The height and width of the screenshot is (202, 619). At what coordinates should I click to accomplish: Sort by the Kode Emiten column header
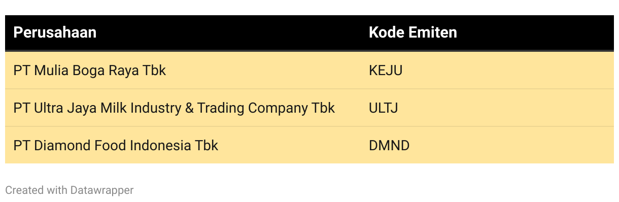click(412, 32)
